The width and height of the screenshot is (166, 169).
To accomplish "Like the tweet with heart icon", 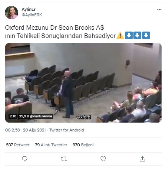I will 103,159.
